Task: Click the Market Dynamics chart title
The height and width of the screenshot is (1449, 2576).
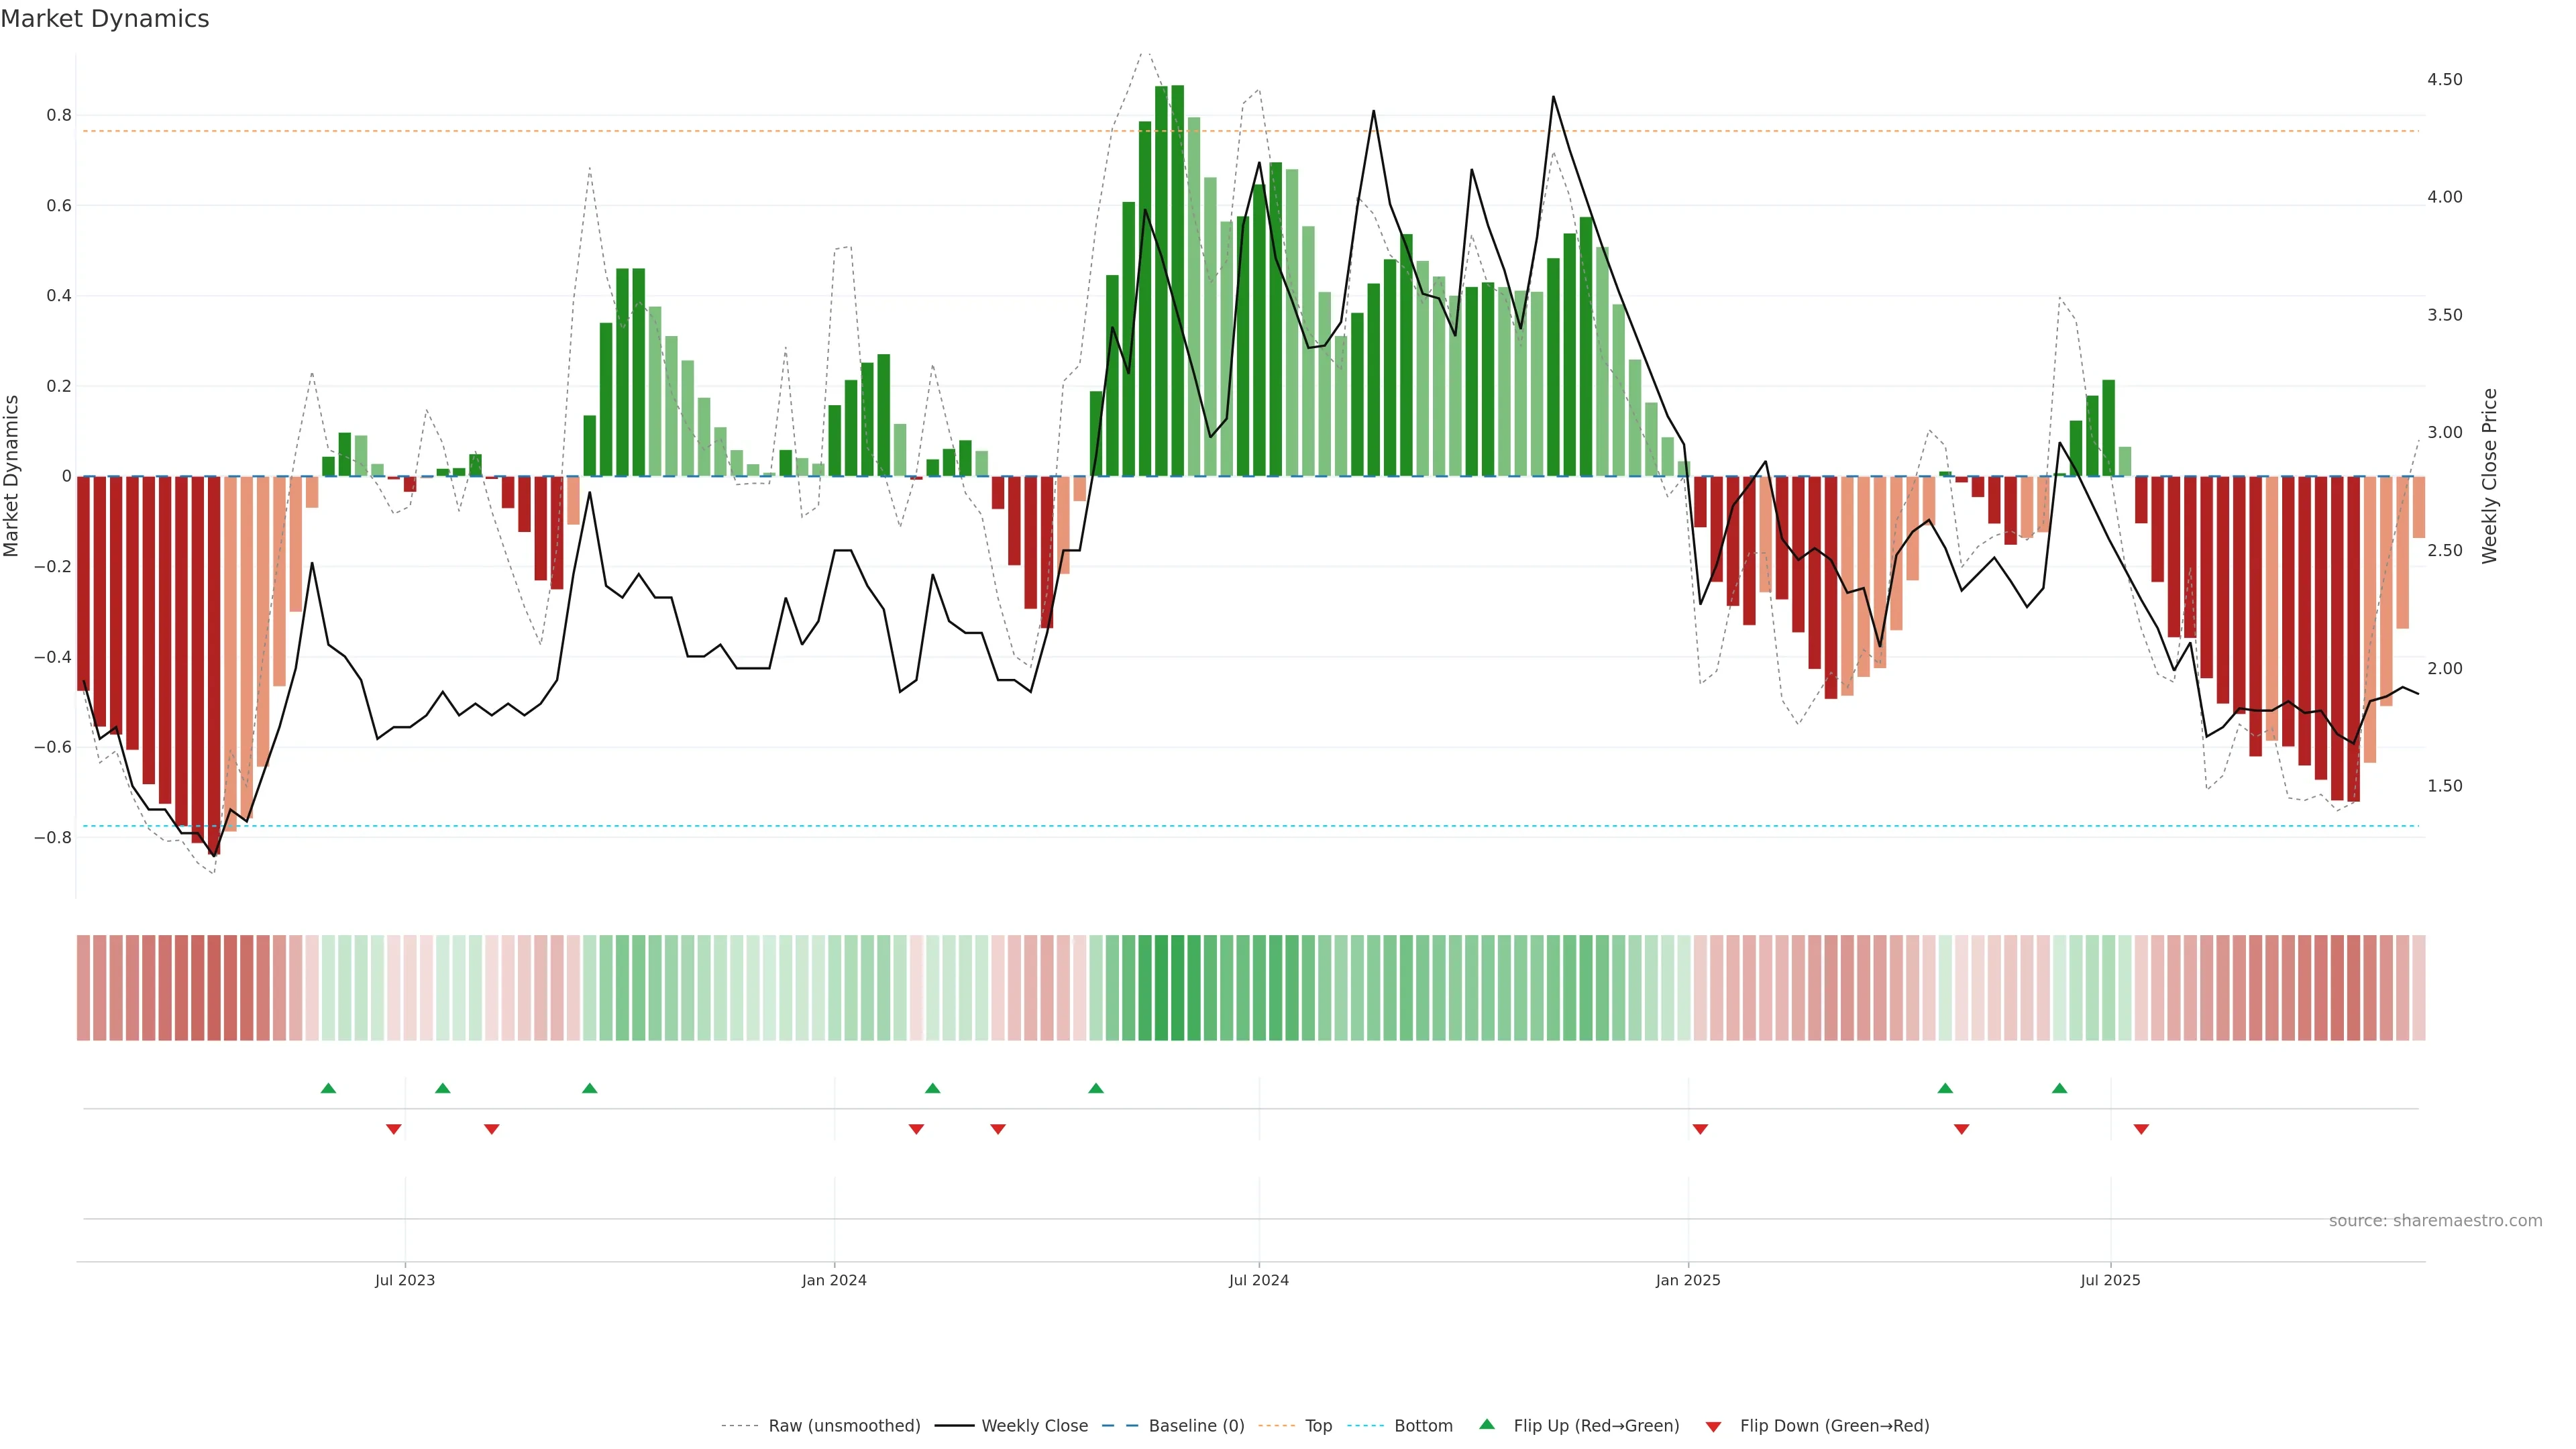Action: click(x=105, y=19)
